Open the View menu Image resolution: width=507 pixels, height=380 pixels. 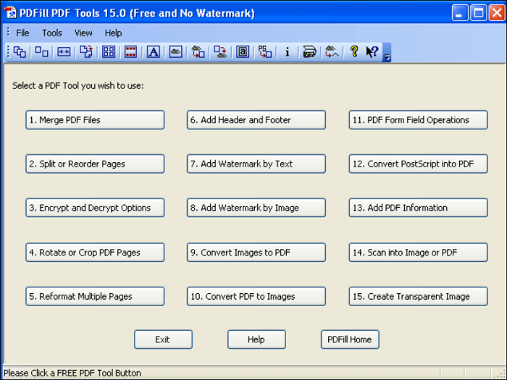(83, 33)
